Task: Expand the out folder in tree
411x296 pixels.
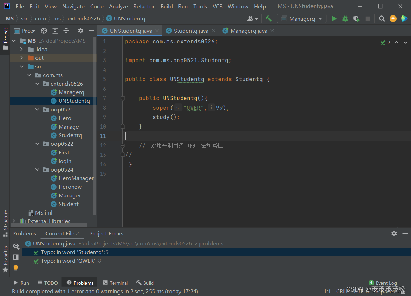Action: 22,58
